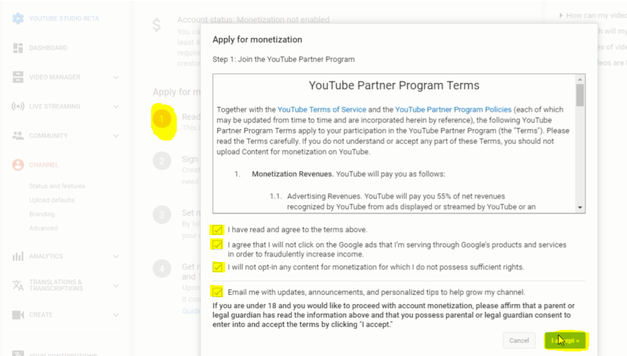The height and width of the screenshot is (356, 627).
Task: Expand Translations & Transcriptions chevron
Action: click(x=116, y=285)
